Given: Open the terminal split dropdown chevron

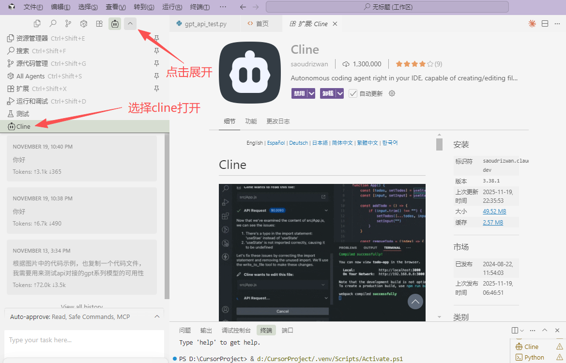Looking at the screenshot, I should pyautogui.click(x=522, y=330).
